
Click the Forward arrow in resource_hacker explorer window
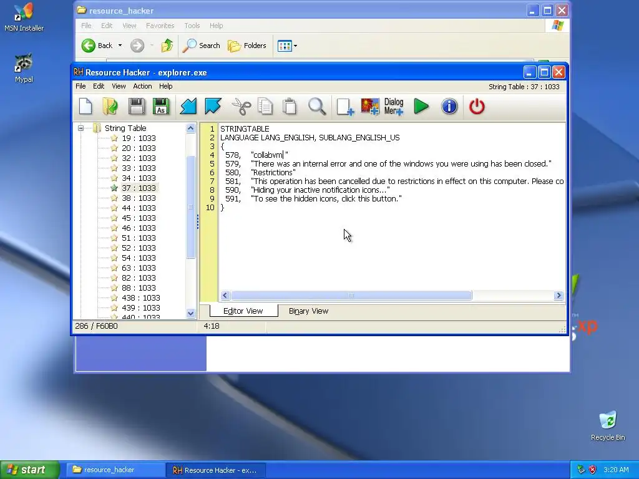(x=137, y=46)
